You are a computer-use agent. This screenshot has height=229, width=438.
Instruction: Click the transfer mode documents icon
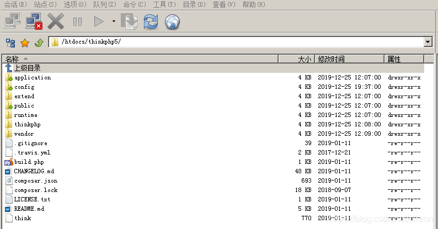pyautogui.click(x=129, y=22)
